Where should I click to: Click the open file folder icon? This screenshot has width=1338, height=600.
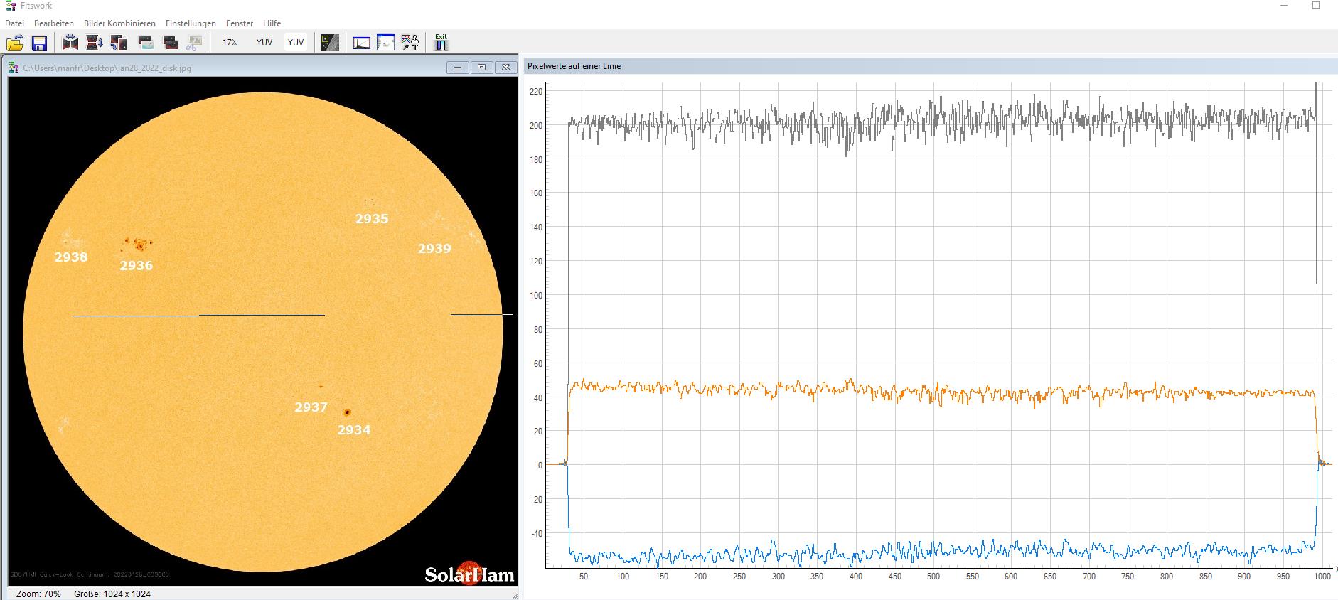(x=15, y=43)
